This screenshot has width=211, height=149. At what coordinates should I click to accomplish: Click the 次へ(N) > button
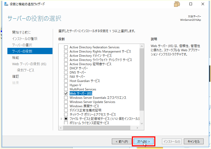click(x=143, y=141)
